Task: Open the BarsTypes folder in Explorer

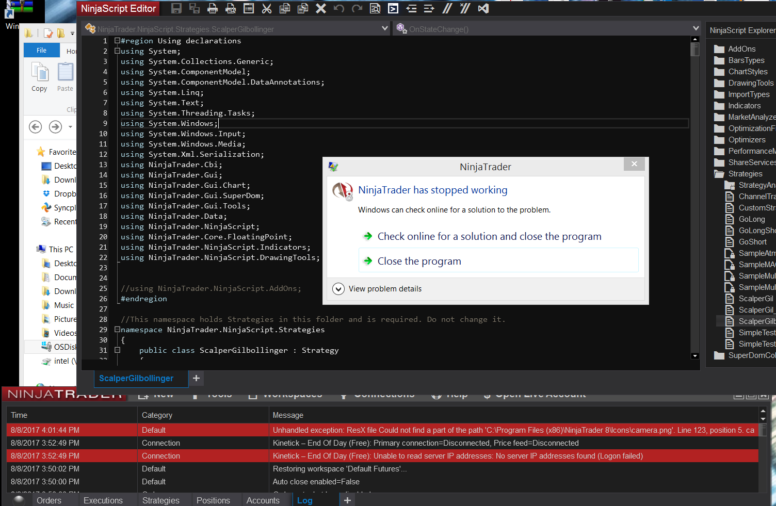Action: 740,60
